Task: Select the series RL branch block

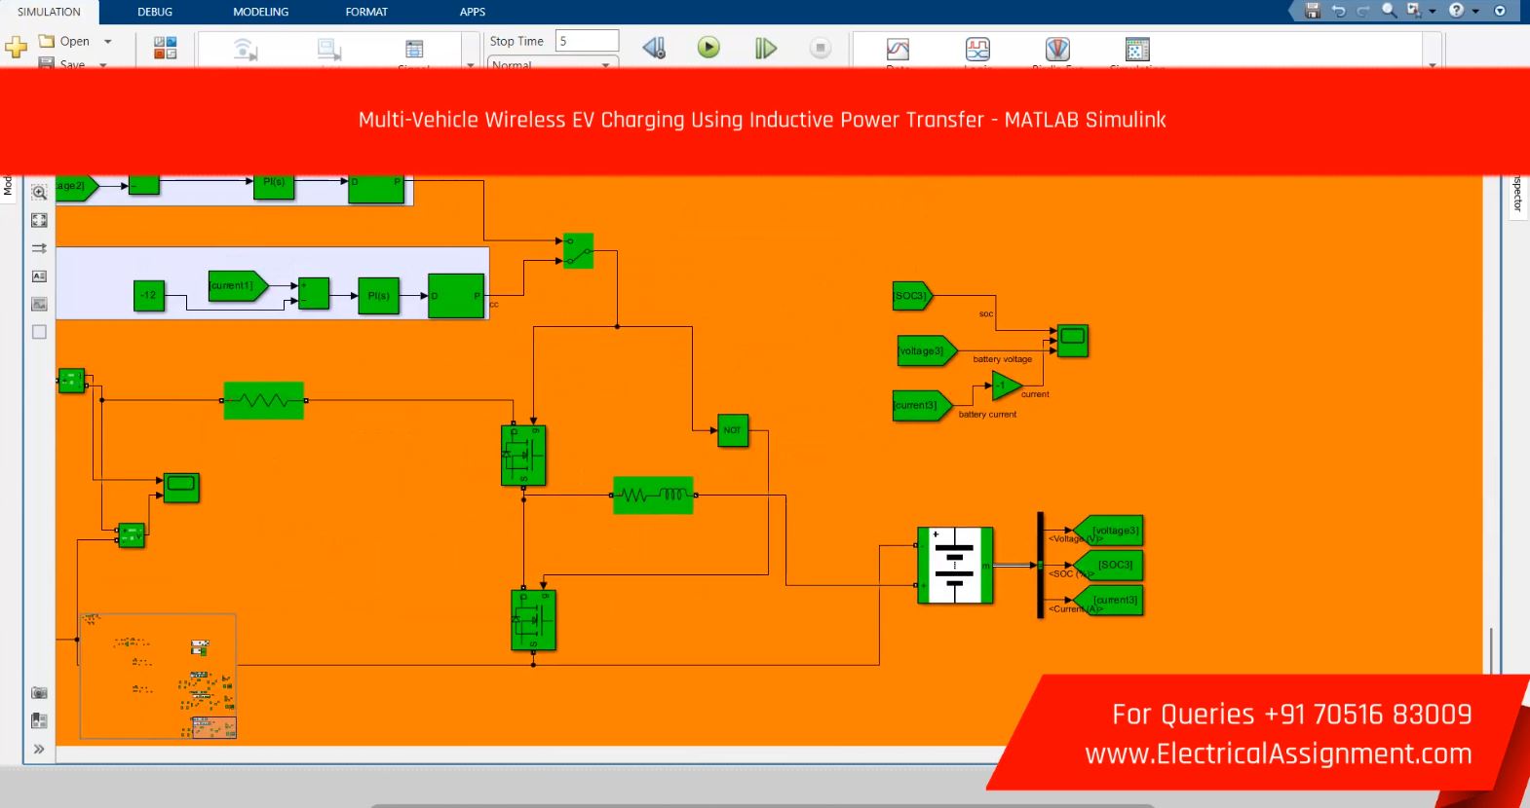Action: [653, 496]
